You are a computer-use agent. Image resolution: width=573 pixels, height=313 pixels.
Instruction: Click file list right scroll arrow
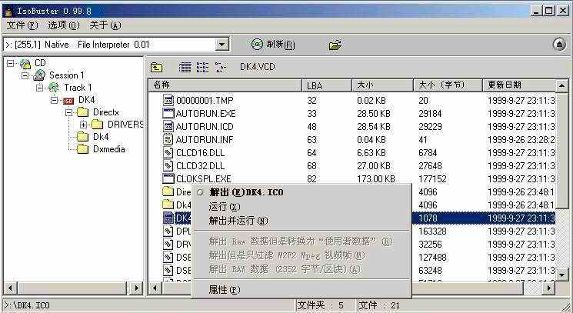pos(548,288)
